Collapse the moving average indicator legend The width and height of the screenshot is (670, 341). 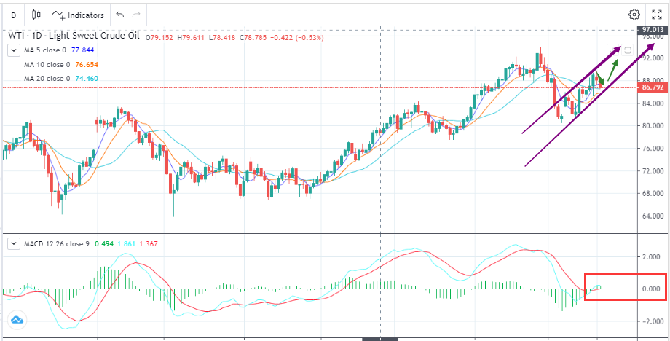pos(13,50)
